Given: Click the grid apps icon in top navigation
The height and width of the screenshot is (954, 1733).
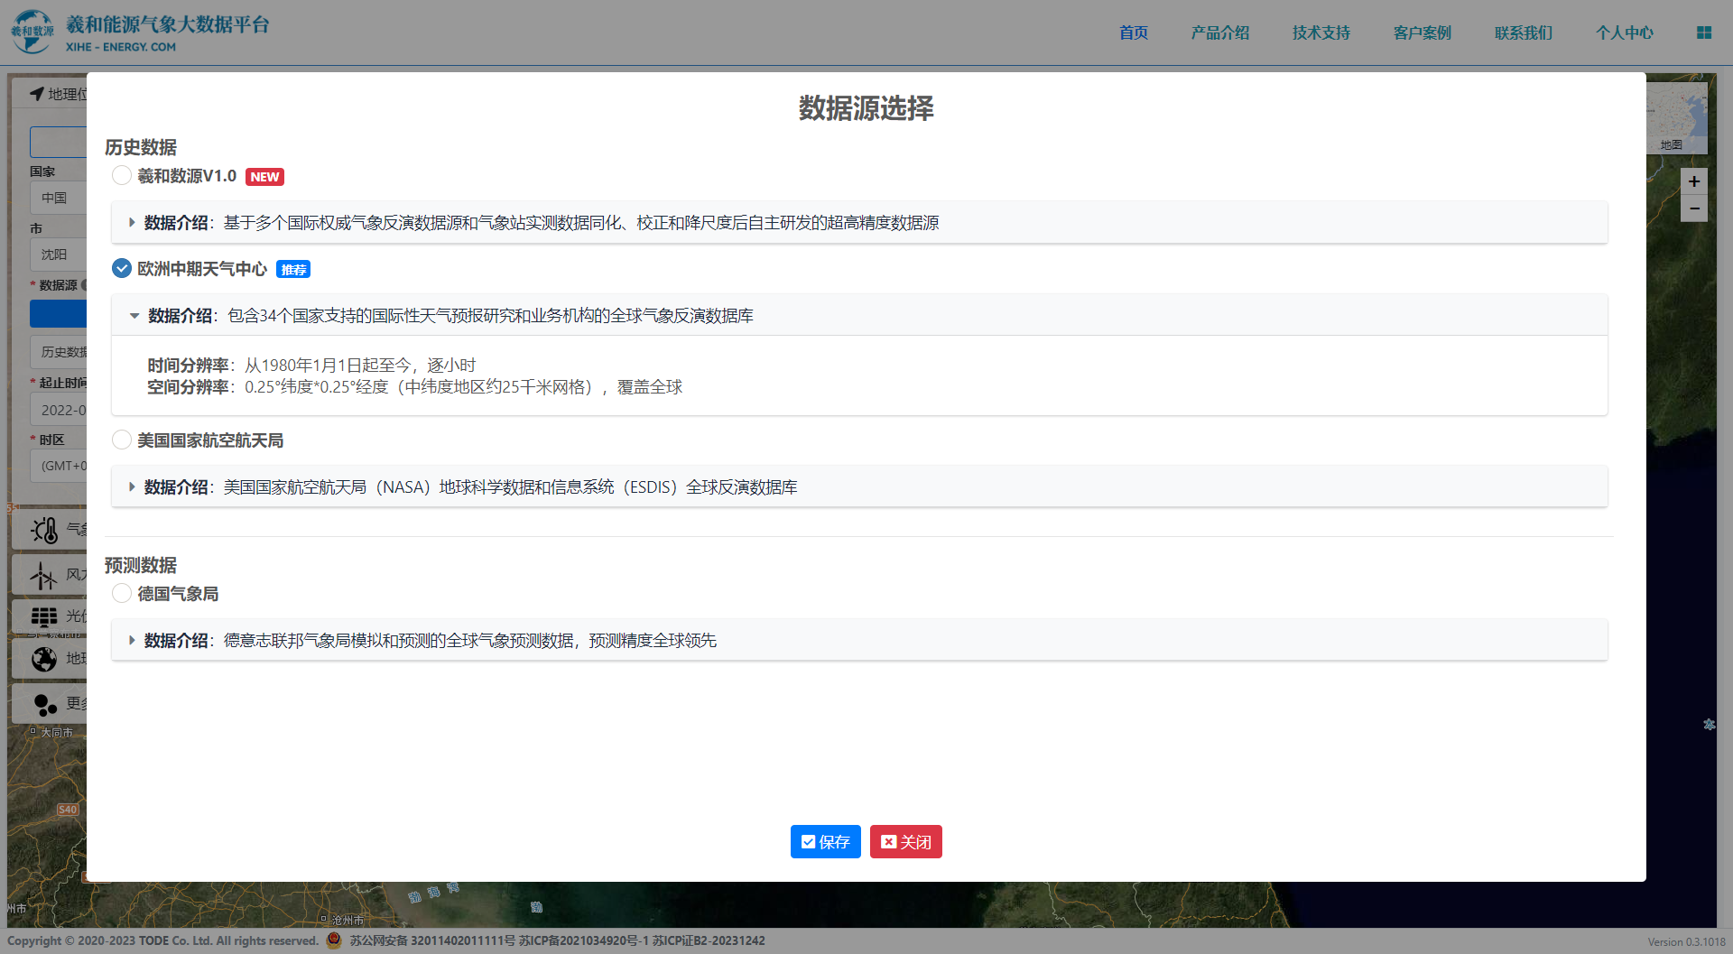Looking at the screenshot, I should point(1703,32).
